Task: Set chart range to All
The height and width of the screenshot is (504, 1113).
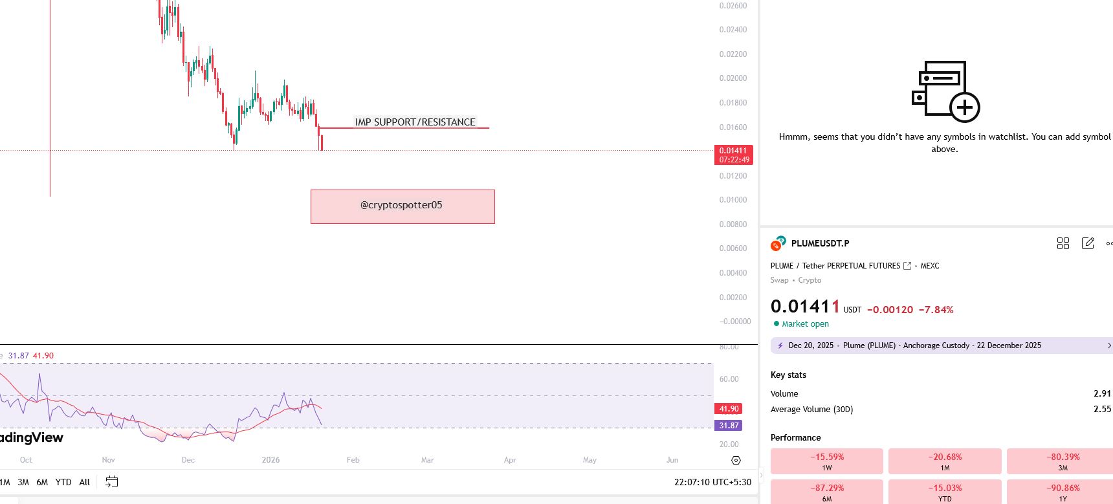Action: 85,482
